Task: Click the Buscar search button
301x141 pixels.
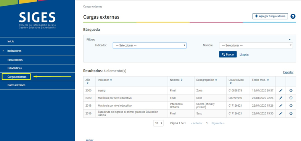Action: [228, 54]
